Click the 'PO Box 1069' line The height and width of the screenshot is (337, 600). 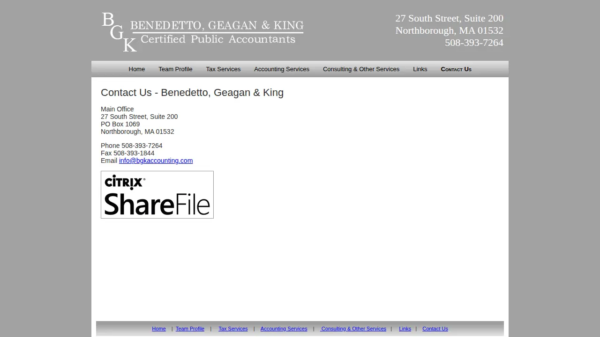pyautogui.click(x=120, y=124)
